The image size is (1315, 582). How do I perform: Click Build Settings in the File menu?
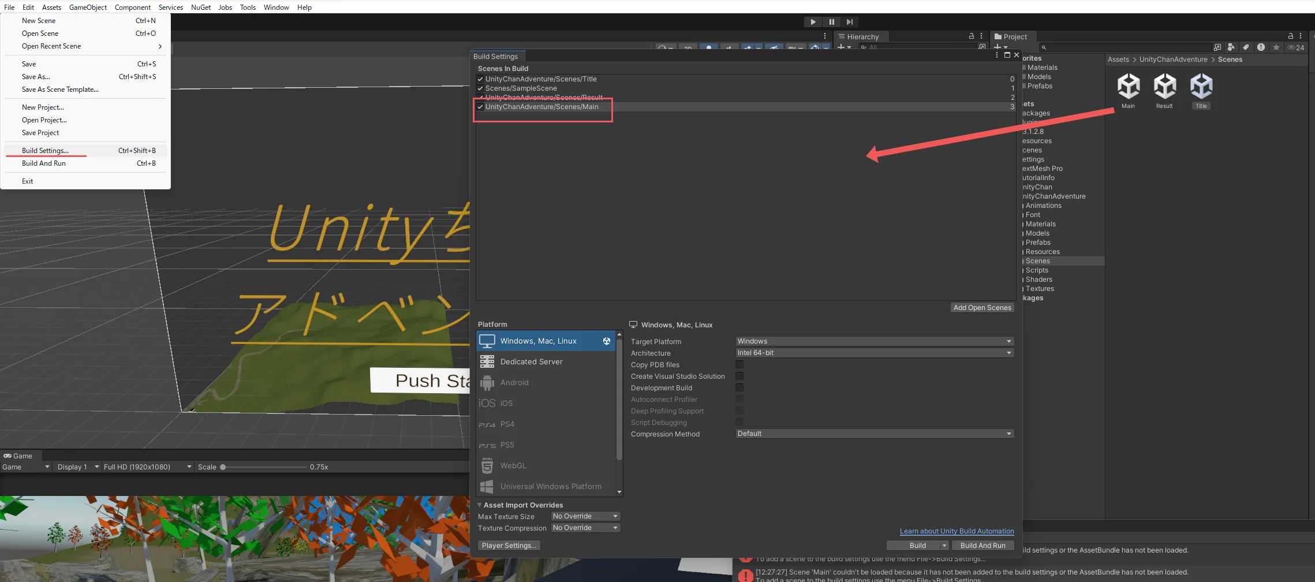pyautogui.click(x=45, y=151)
